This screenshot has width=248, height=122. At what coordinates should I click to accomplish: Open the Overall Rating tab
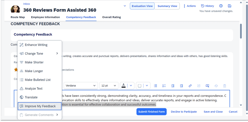pos(112,17)
